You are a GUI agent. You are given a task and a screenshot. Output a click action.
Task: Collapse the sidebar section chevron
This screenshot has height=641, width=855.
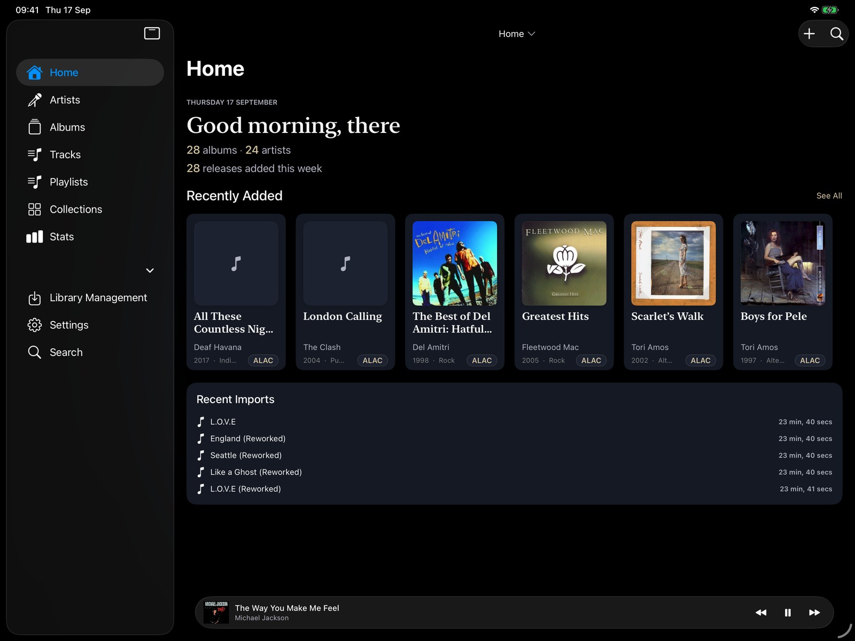click(150, 270)
